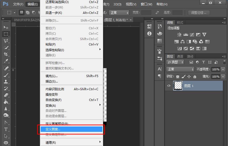This screenshot has height=146, width=228.
Task: Open the 类型 layer filter dropdown
Action: [175, 62]
